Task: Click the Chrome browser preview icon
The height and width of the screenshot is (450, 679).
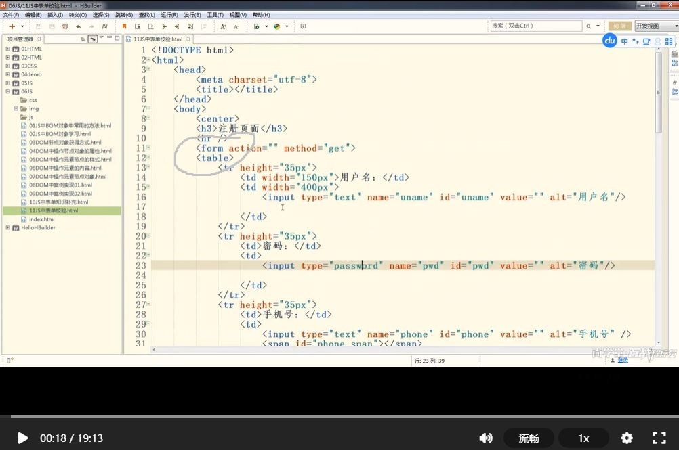Action: coord(277,26)
